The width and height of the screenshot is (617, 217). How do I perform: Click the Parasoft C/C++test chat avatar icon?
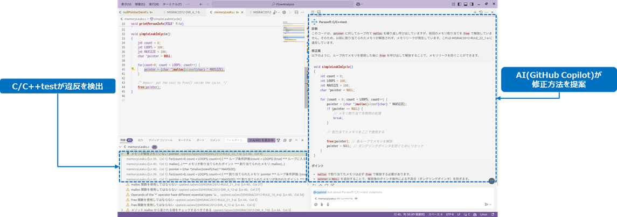[314, 23]
